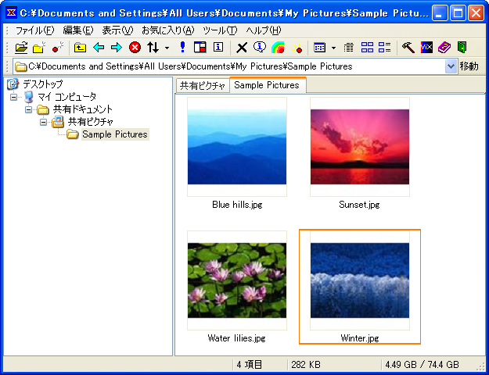Click the red stop icon
Image resolution: width=489 pixels, height=375 pixels.
[135, 48]
